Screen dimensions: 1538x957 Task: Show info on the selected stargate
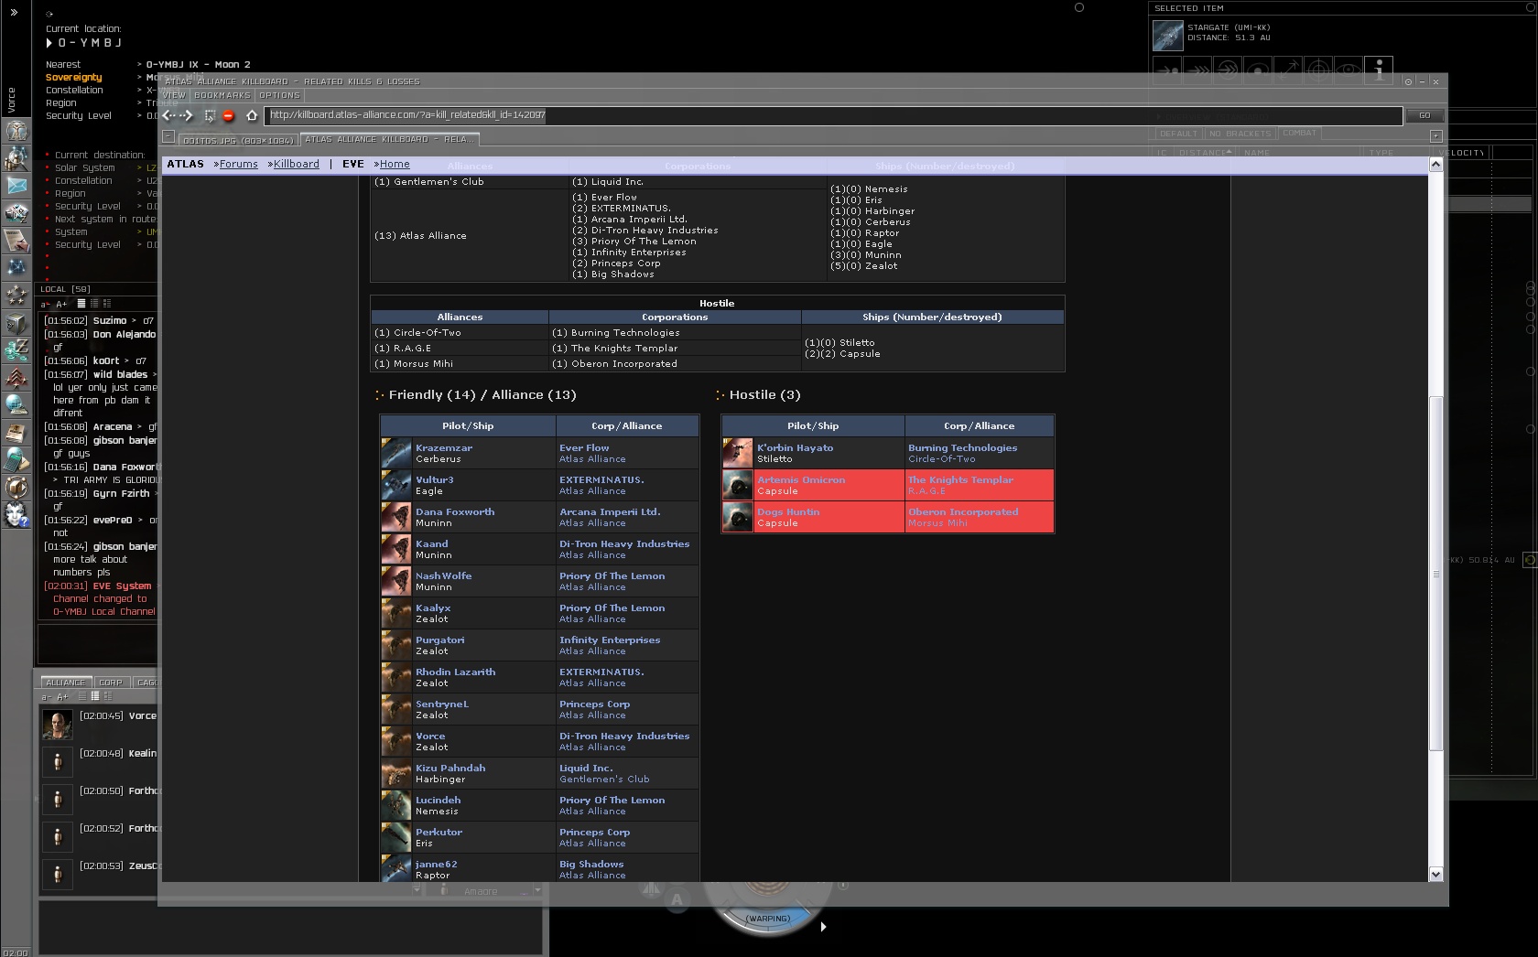click(x=1379, y=70)
